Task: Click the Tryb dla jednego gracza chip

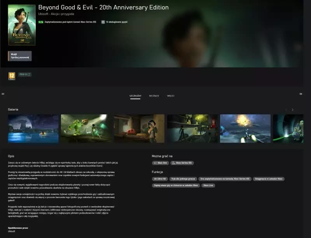Action: [183, 179]
